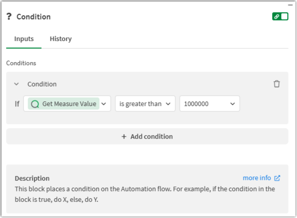Open the is greater than operator dropdown
The height and width of the screenshot is (218, 297).
click(x=145, y=104)
